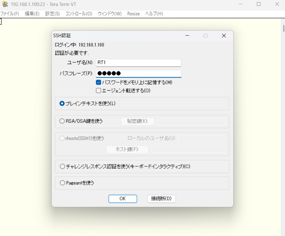Open the ファイル(F) menu

click(x=9, y=14)
